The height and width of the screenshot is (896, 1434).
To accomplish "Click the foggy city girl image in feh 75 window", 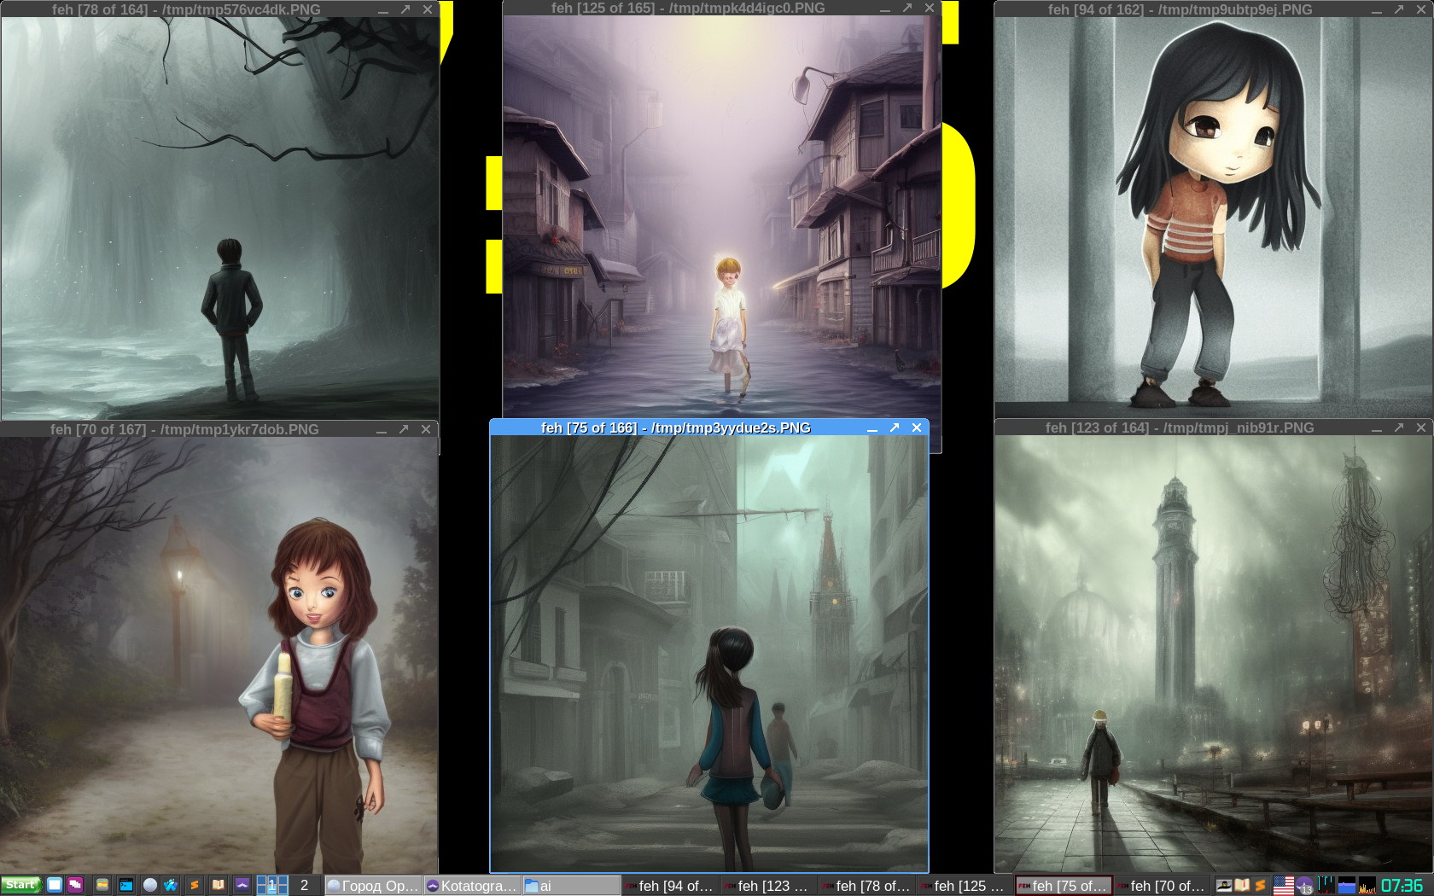I will (709, 654).
